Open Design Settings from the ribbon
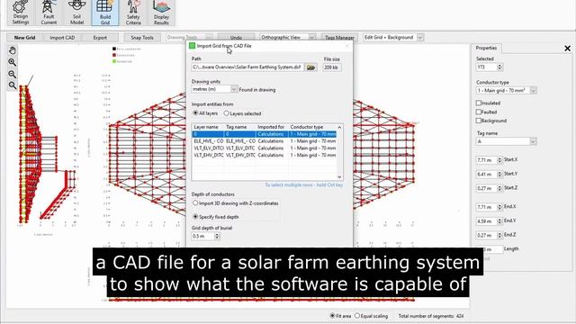This screenshot has width=576, height=324. pos(21,13)
